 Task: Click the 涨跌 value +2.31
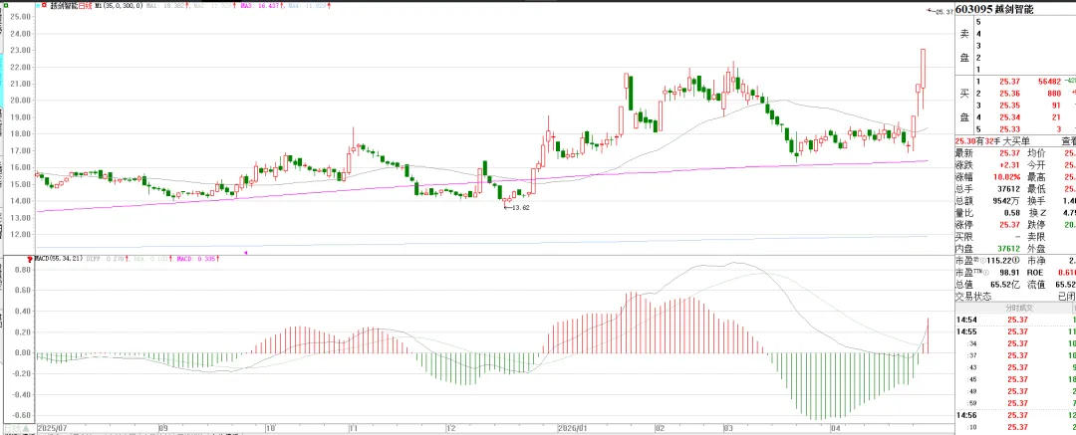coord(1008,164)
